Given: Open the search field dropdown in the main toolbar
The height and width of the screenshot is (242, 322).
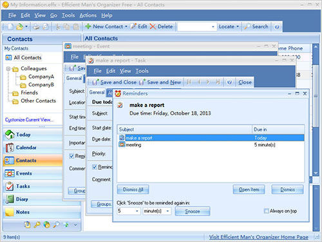Looking at the screenshot, I should (213, 27).
